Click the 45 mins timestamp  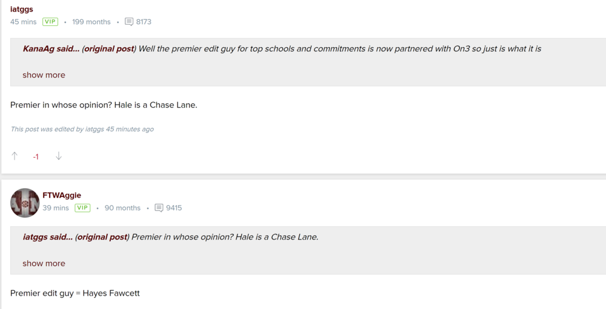coord(24,22)
